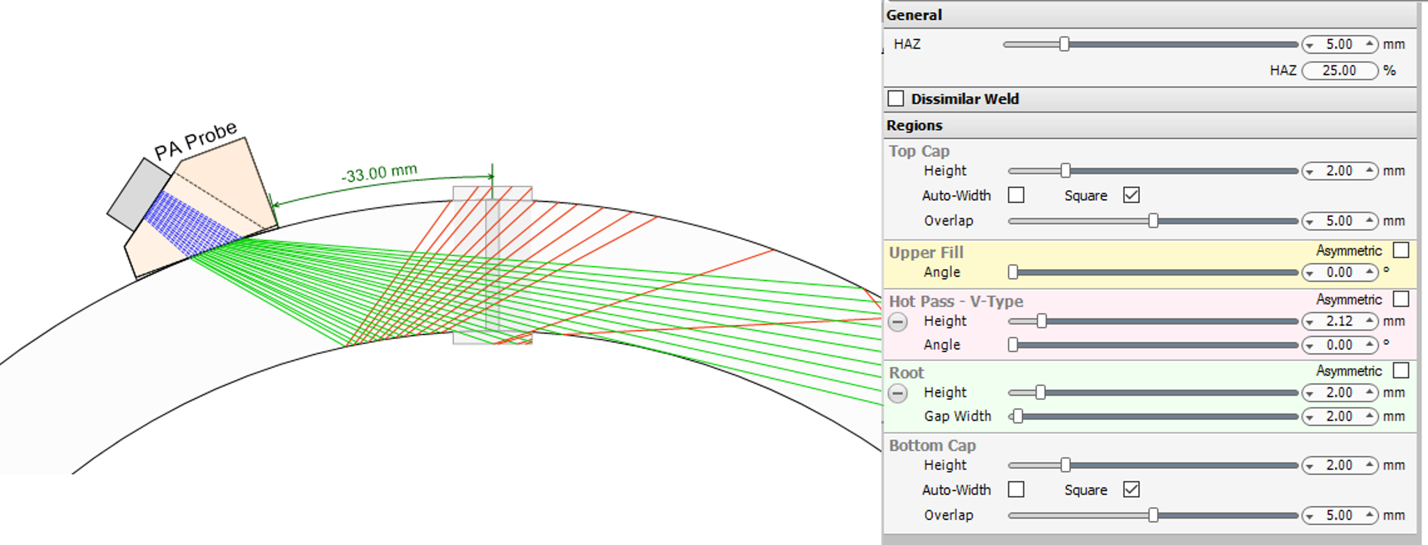This screenshot has width=1428, height=545.
Task: Click the HAZ slider handle
Action: [1064, 44]
